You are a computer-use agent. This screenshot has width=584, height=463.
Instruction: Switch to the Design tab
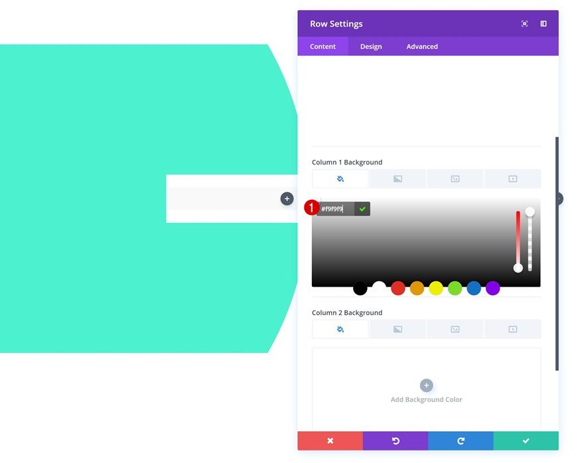pyautogui.click(x=371, y=46)
